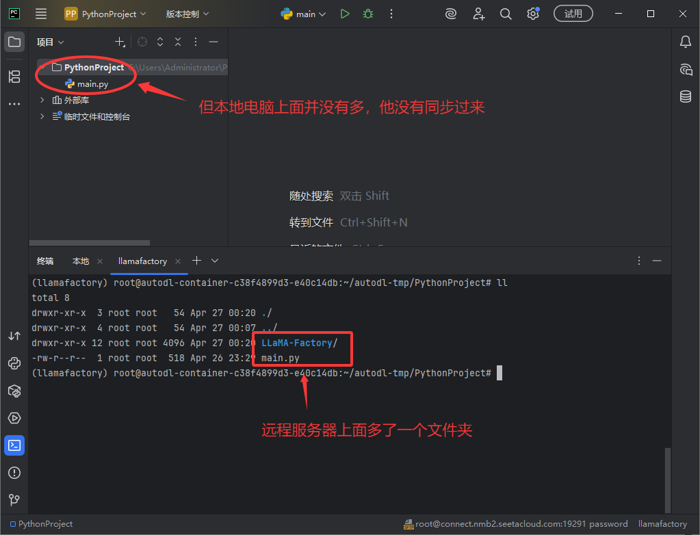Toggle the Terminal tool window icon

click(14, 445)
